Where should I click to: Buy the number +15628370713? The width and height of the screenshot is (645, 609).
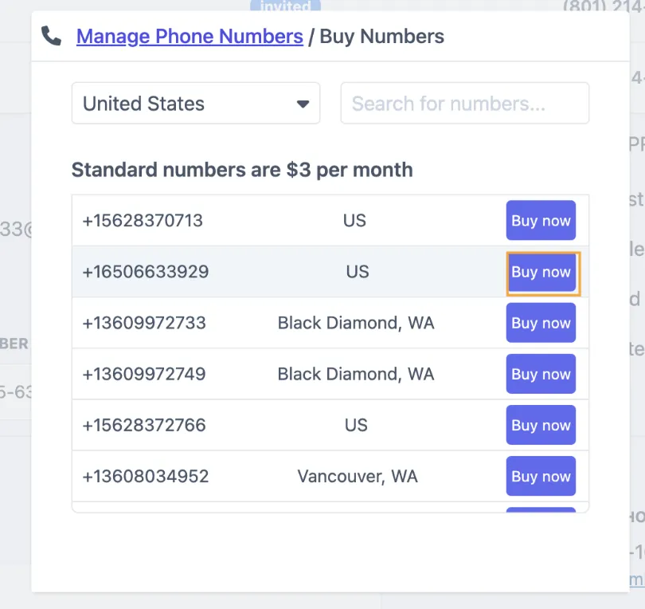(x=541, y=221)
